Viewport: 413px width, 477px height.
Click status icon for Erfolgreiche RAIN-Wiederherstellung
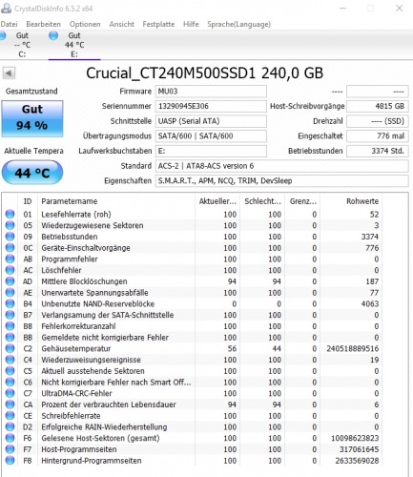(x=10, y=426)
